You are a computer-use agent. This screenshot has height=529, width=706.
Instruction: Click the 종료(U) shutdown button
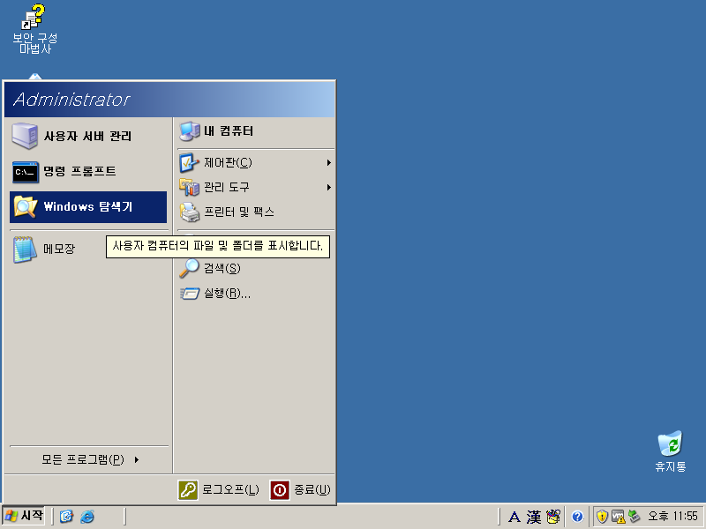pos(300,490)
